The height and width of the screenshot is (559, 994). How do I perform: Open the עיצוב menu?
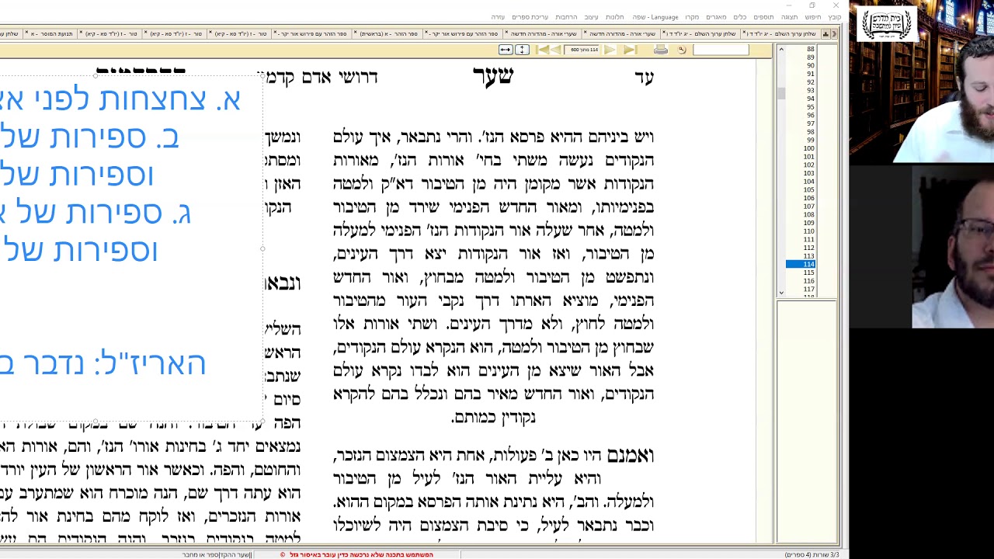click(x=592, y=17)
